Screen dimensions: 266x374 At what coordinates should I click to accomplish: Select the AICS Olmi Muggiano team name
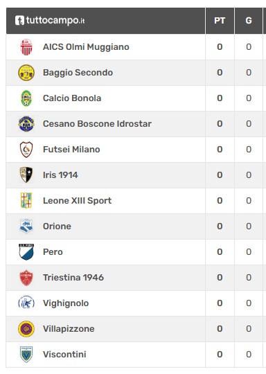tap(86, 47)
